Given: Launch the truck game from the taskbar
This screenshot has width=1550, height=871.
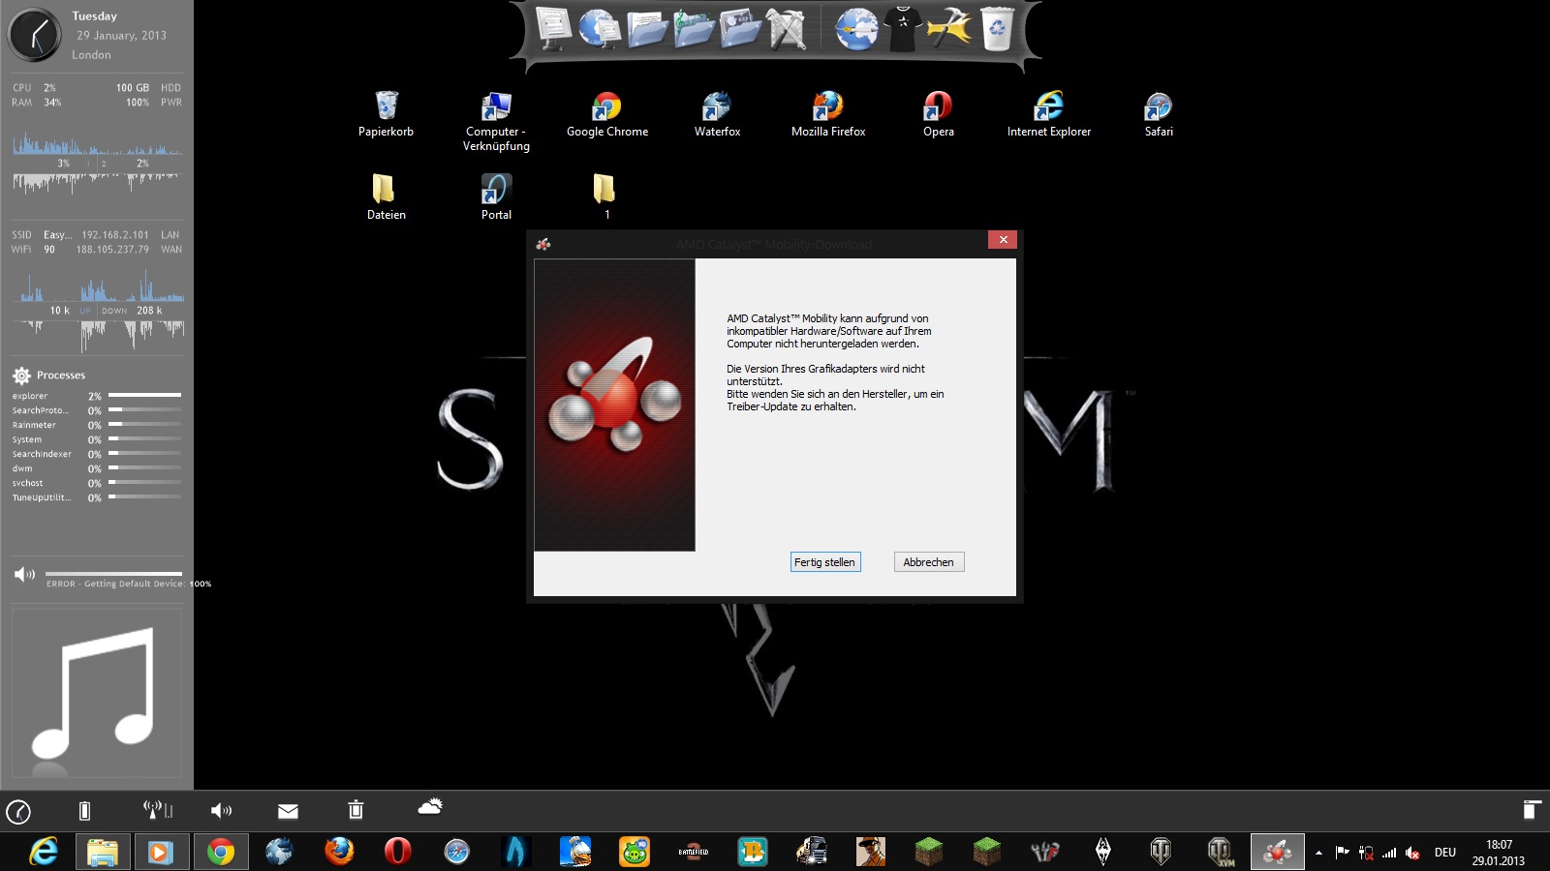Looking at the screenshot, I should [811, 852].
